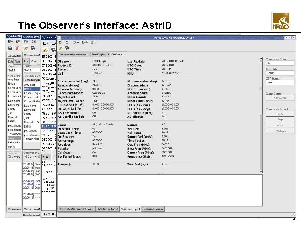
Task: Click the NRAO logo on the slide
Action: tap(281, 21)
